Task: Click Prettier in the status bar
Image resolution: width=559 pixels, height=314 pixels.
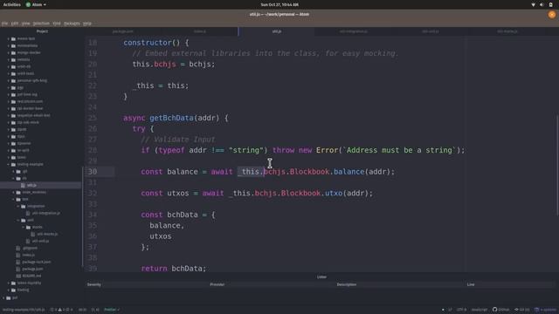Action: click(112, 310)
